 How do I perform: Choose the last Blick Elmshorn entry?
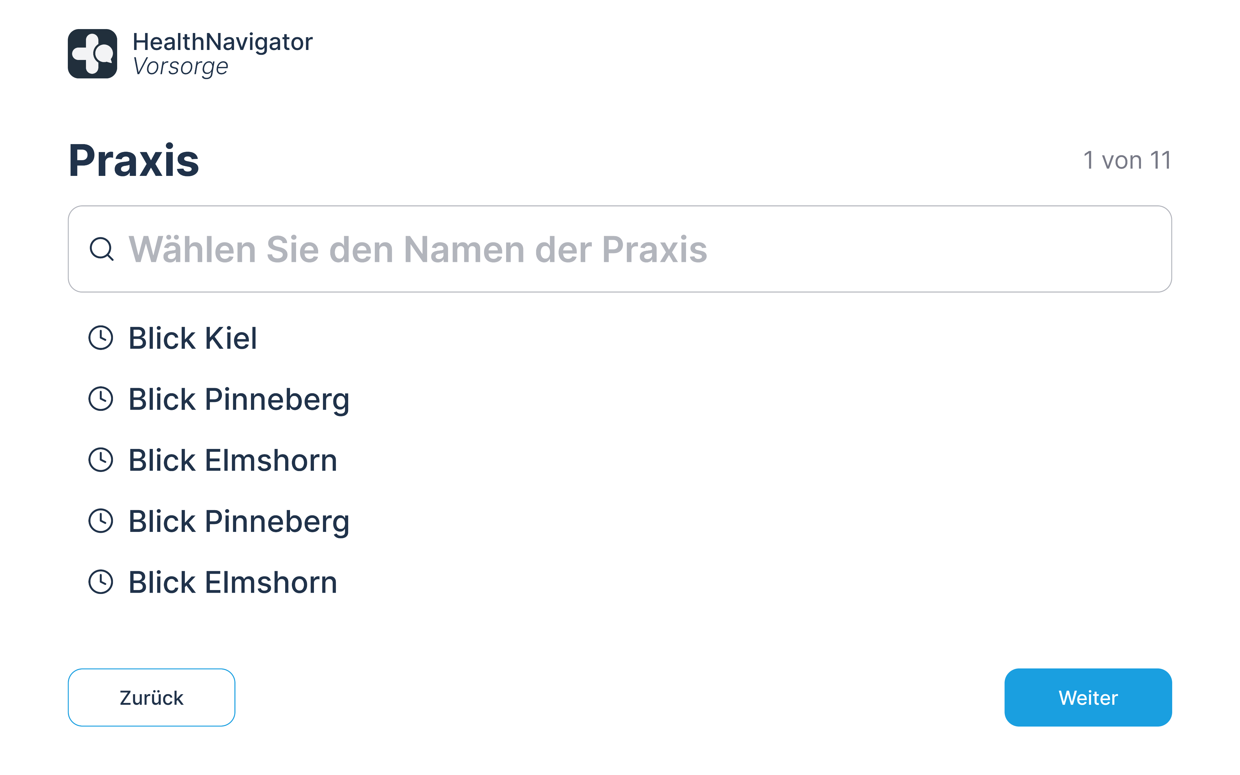[232, 582]
